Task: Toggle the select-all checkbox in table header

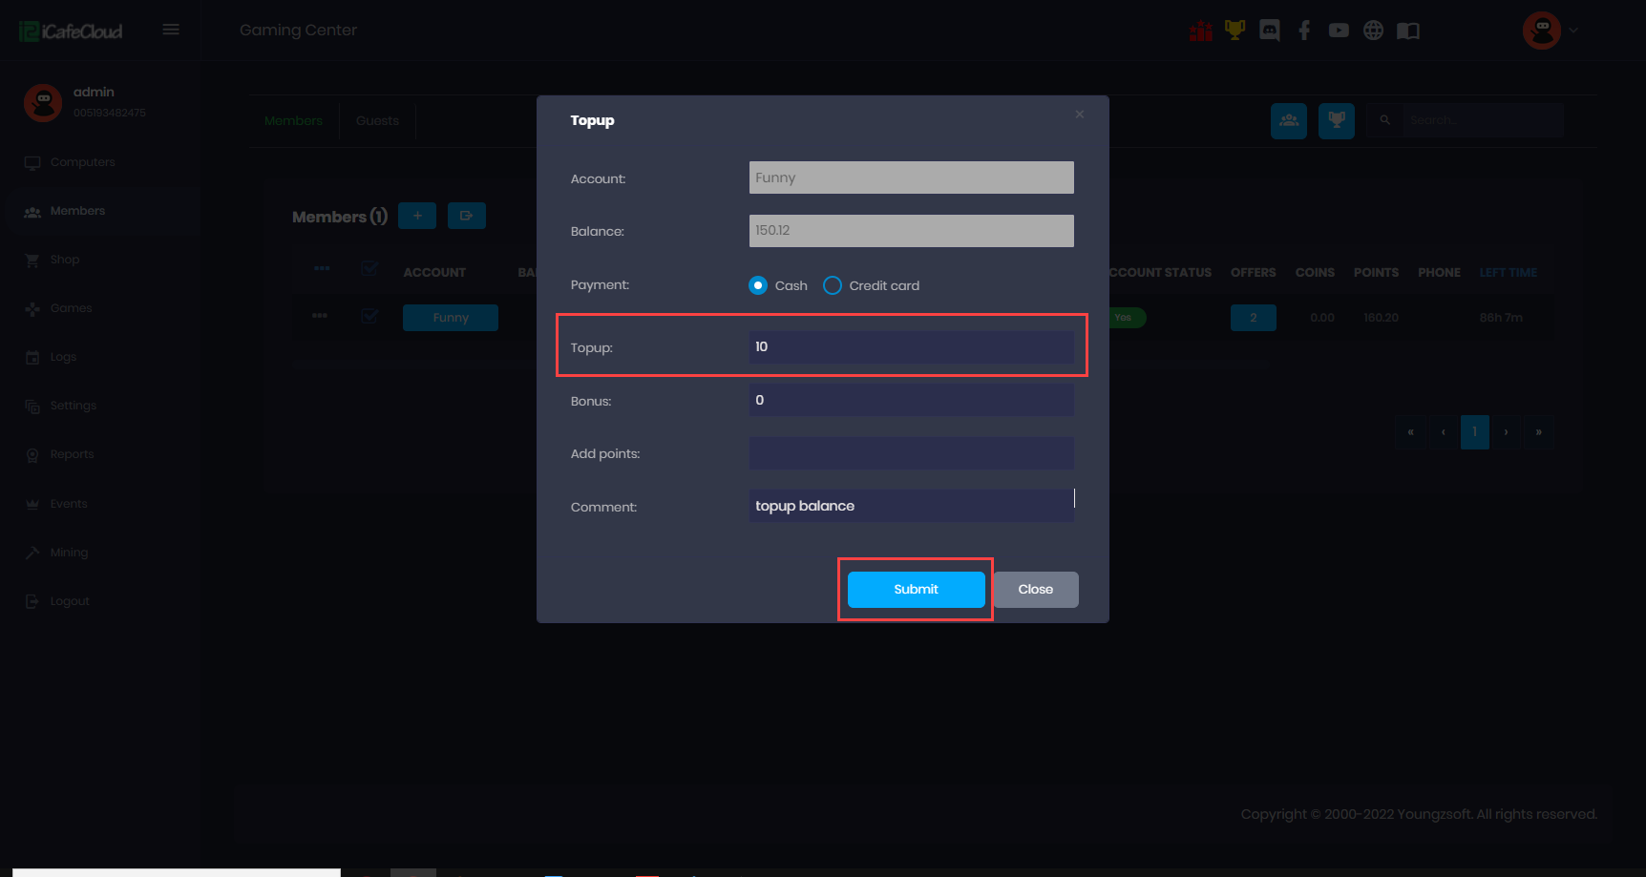Action: pyautogui.click(x=369, y=269)
